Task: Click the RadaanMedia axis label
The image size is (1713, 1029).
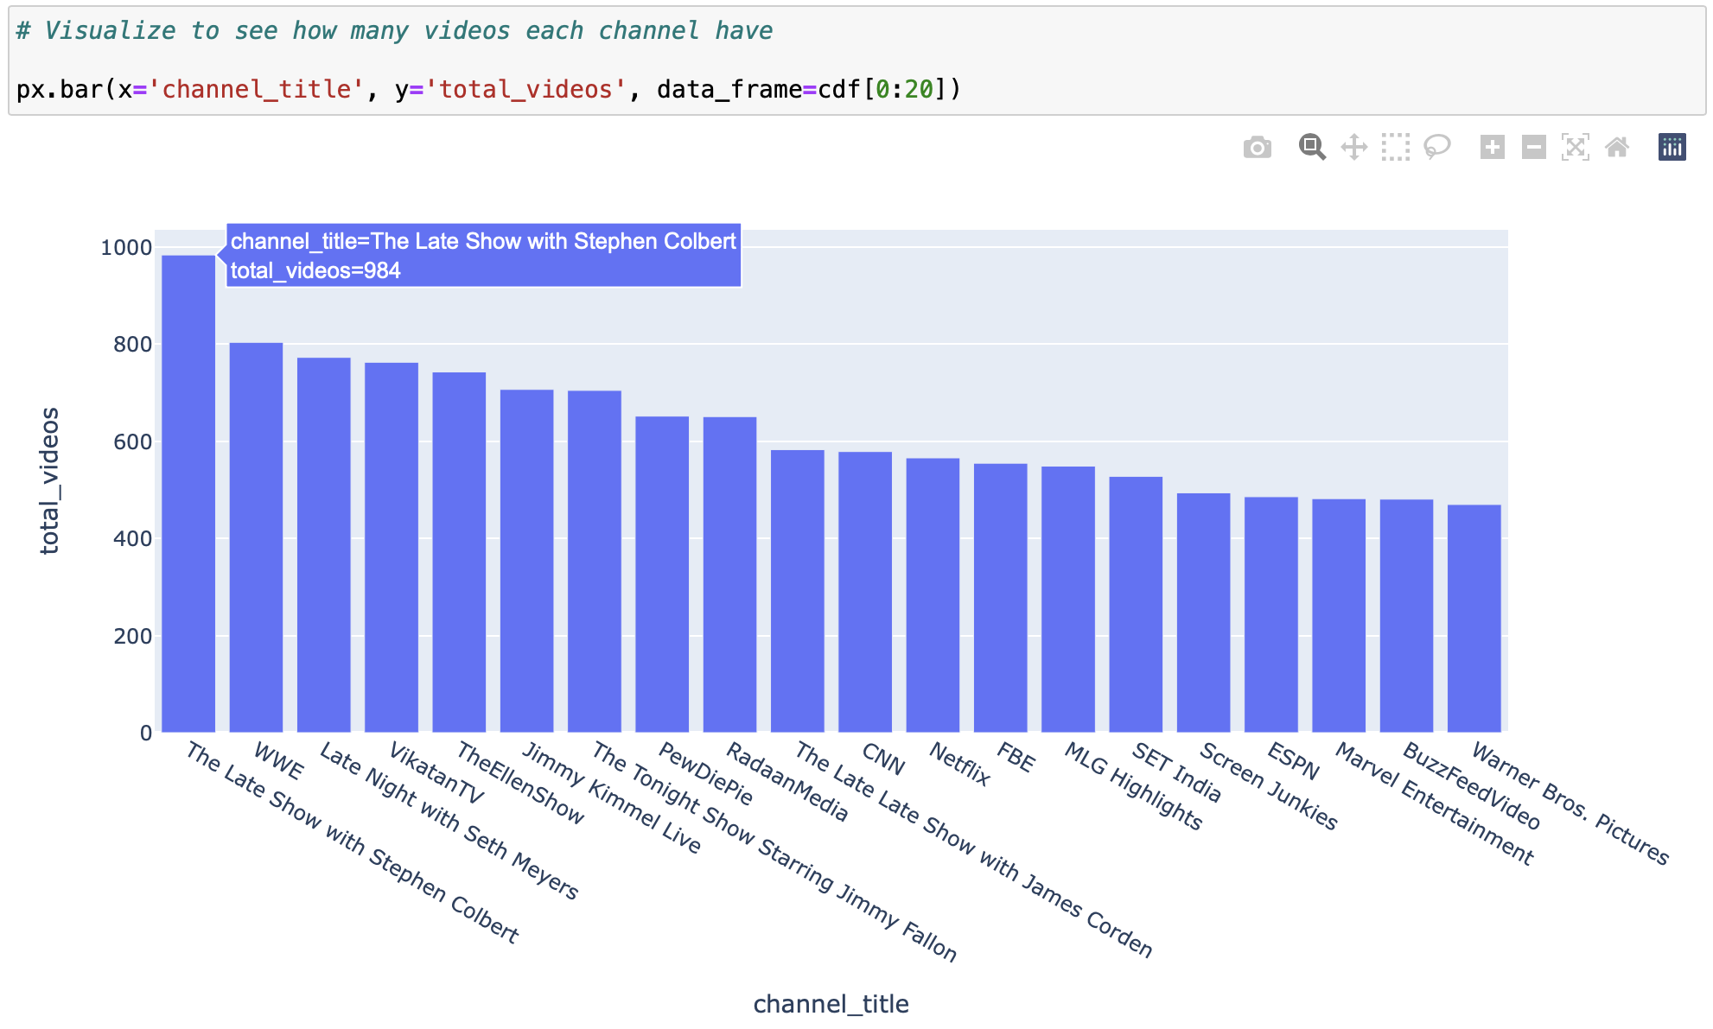Action: tap(787, 781)
